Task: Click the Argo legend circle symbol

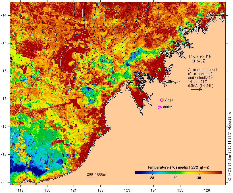Action: click(x=162, y=100)
